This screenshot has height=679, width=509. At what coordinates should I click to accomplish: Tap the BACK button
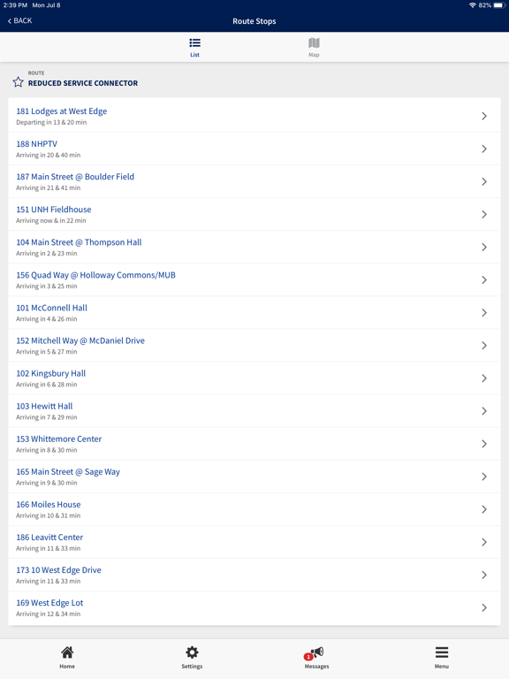point(20,21)
